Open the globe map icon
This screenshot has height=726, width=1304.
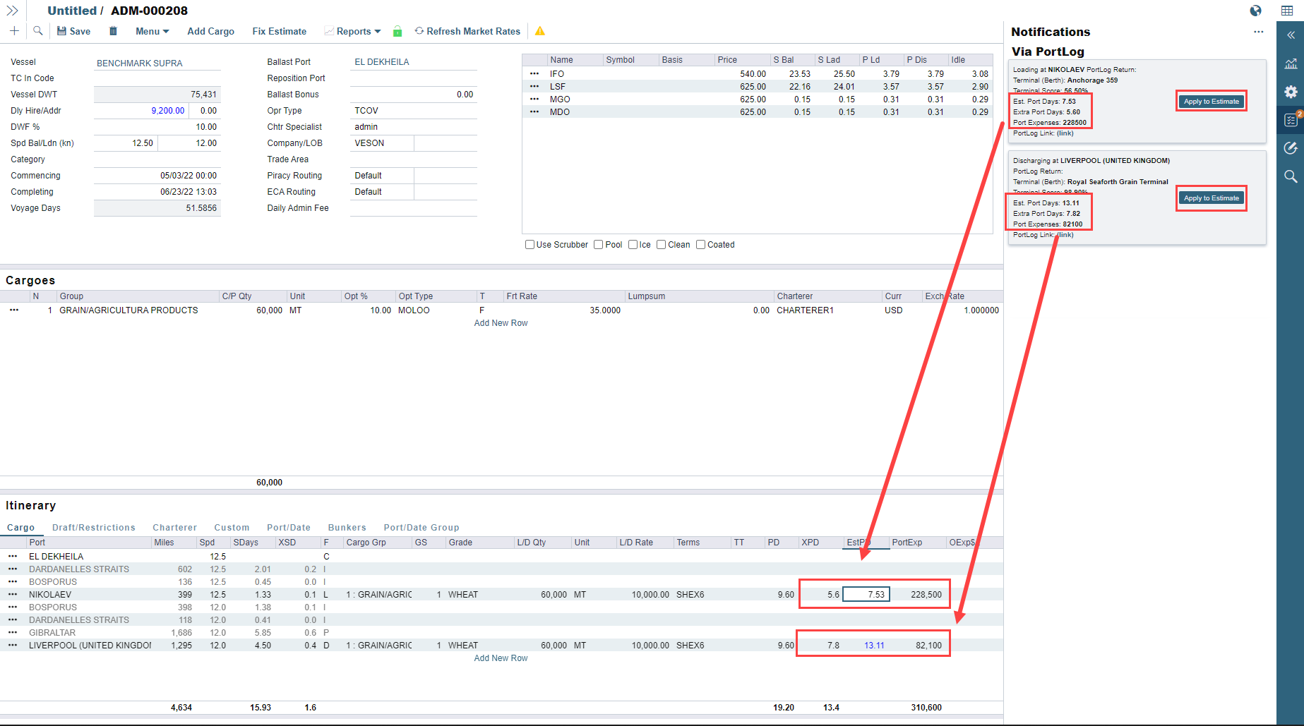(1255, 11)
